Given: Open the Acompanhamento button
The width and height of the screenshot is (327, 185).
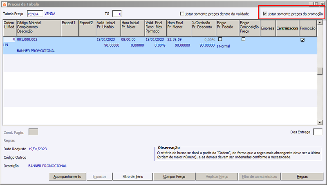Looking at the screenshot, I should pos(67,176).
